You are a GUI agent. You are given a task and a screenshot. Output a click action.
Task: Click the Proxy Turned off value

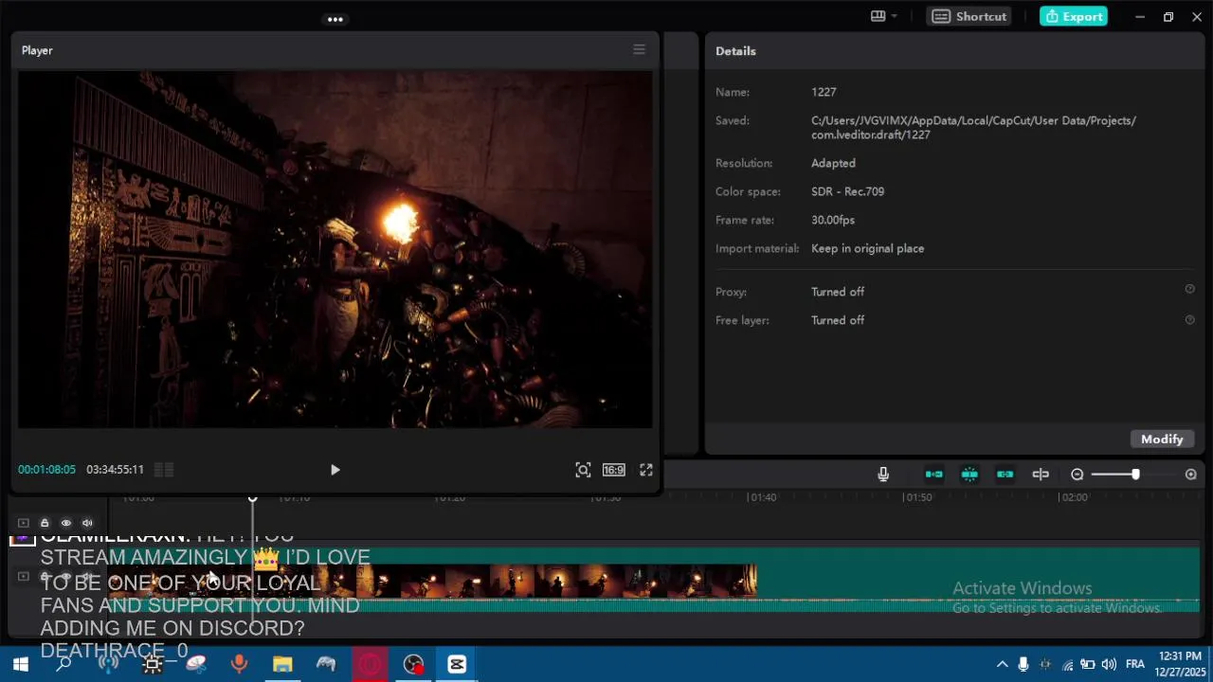click(838, 292)
